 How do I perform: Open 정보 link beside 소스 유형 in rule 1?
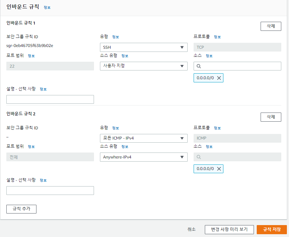[125, 56]
